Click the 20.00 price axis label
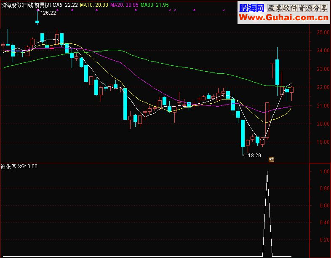This screenshot has width=331, height=258. 323,124
